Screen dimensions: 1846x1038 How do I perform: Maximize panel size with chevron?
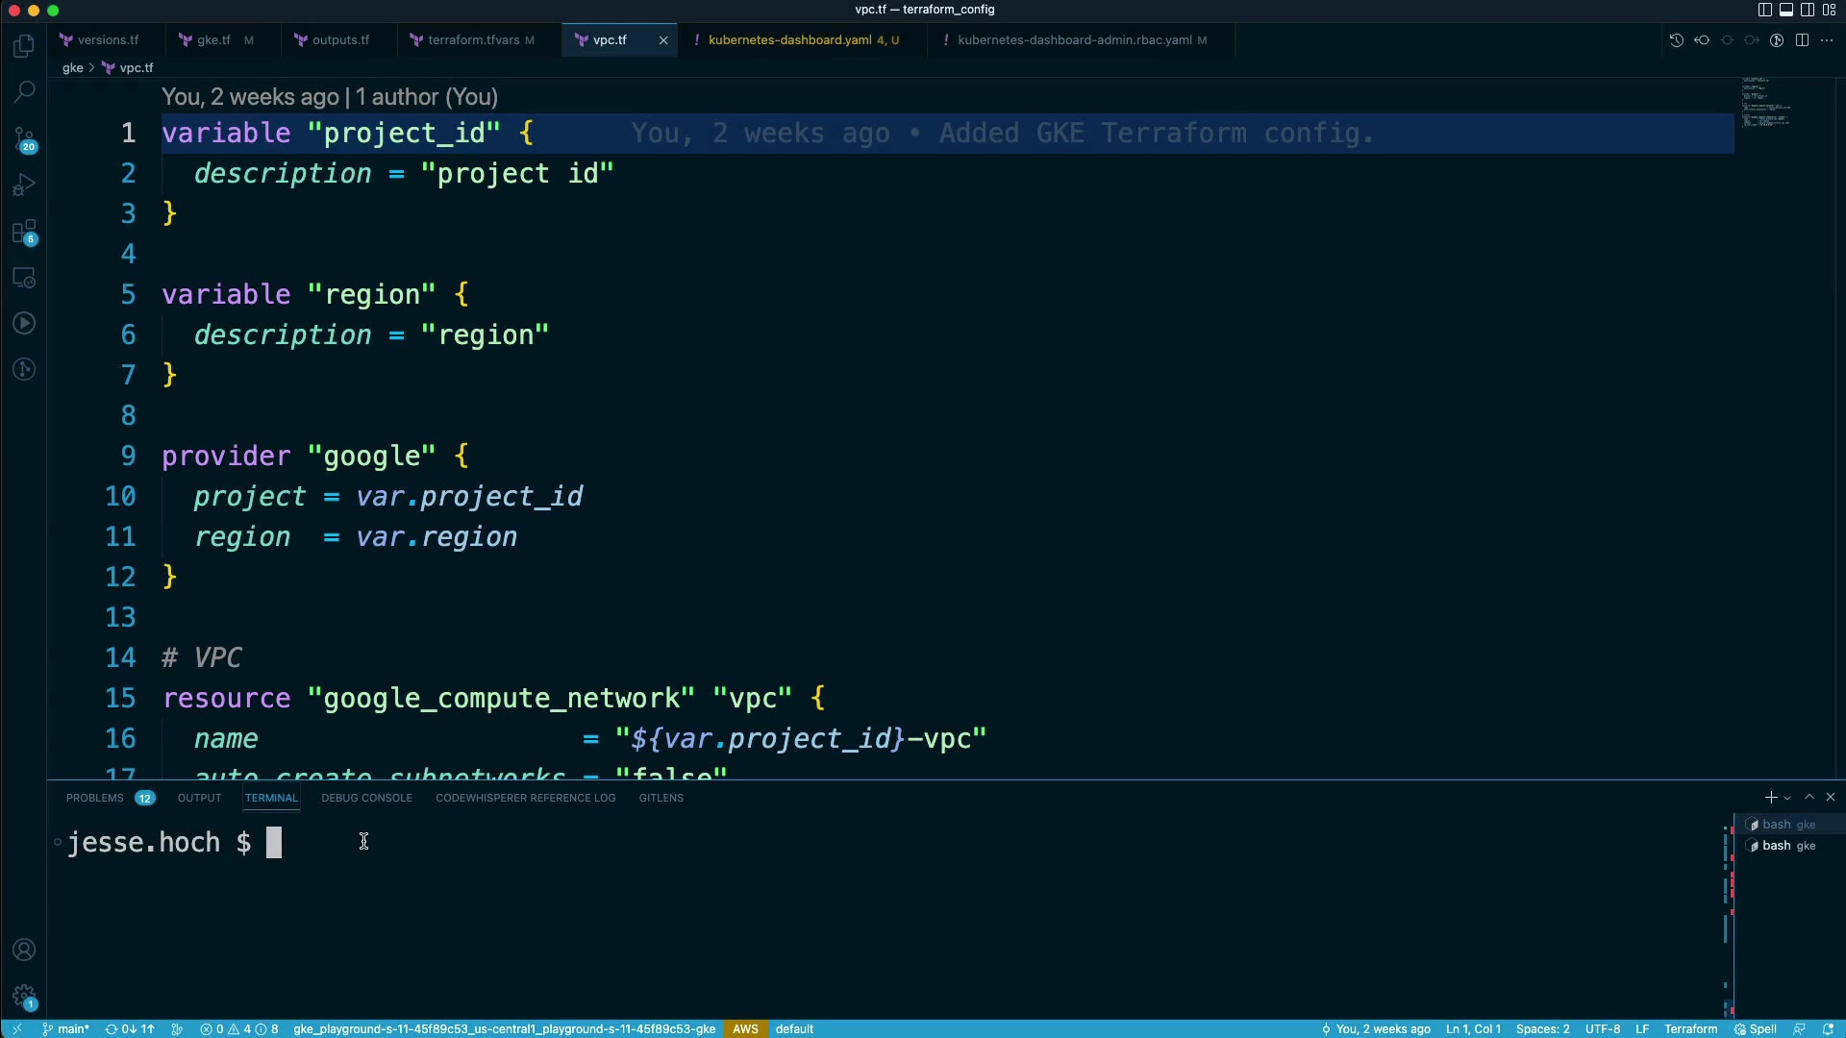coord(1809,798)
